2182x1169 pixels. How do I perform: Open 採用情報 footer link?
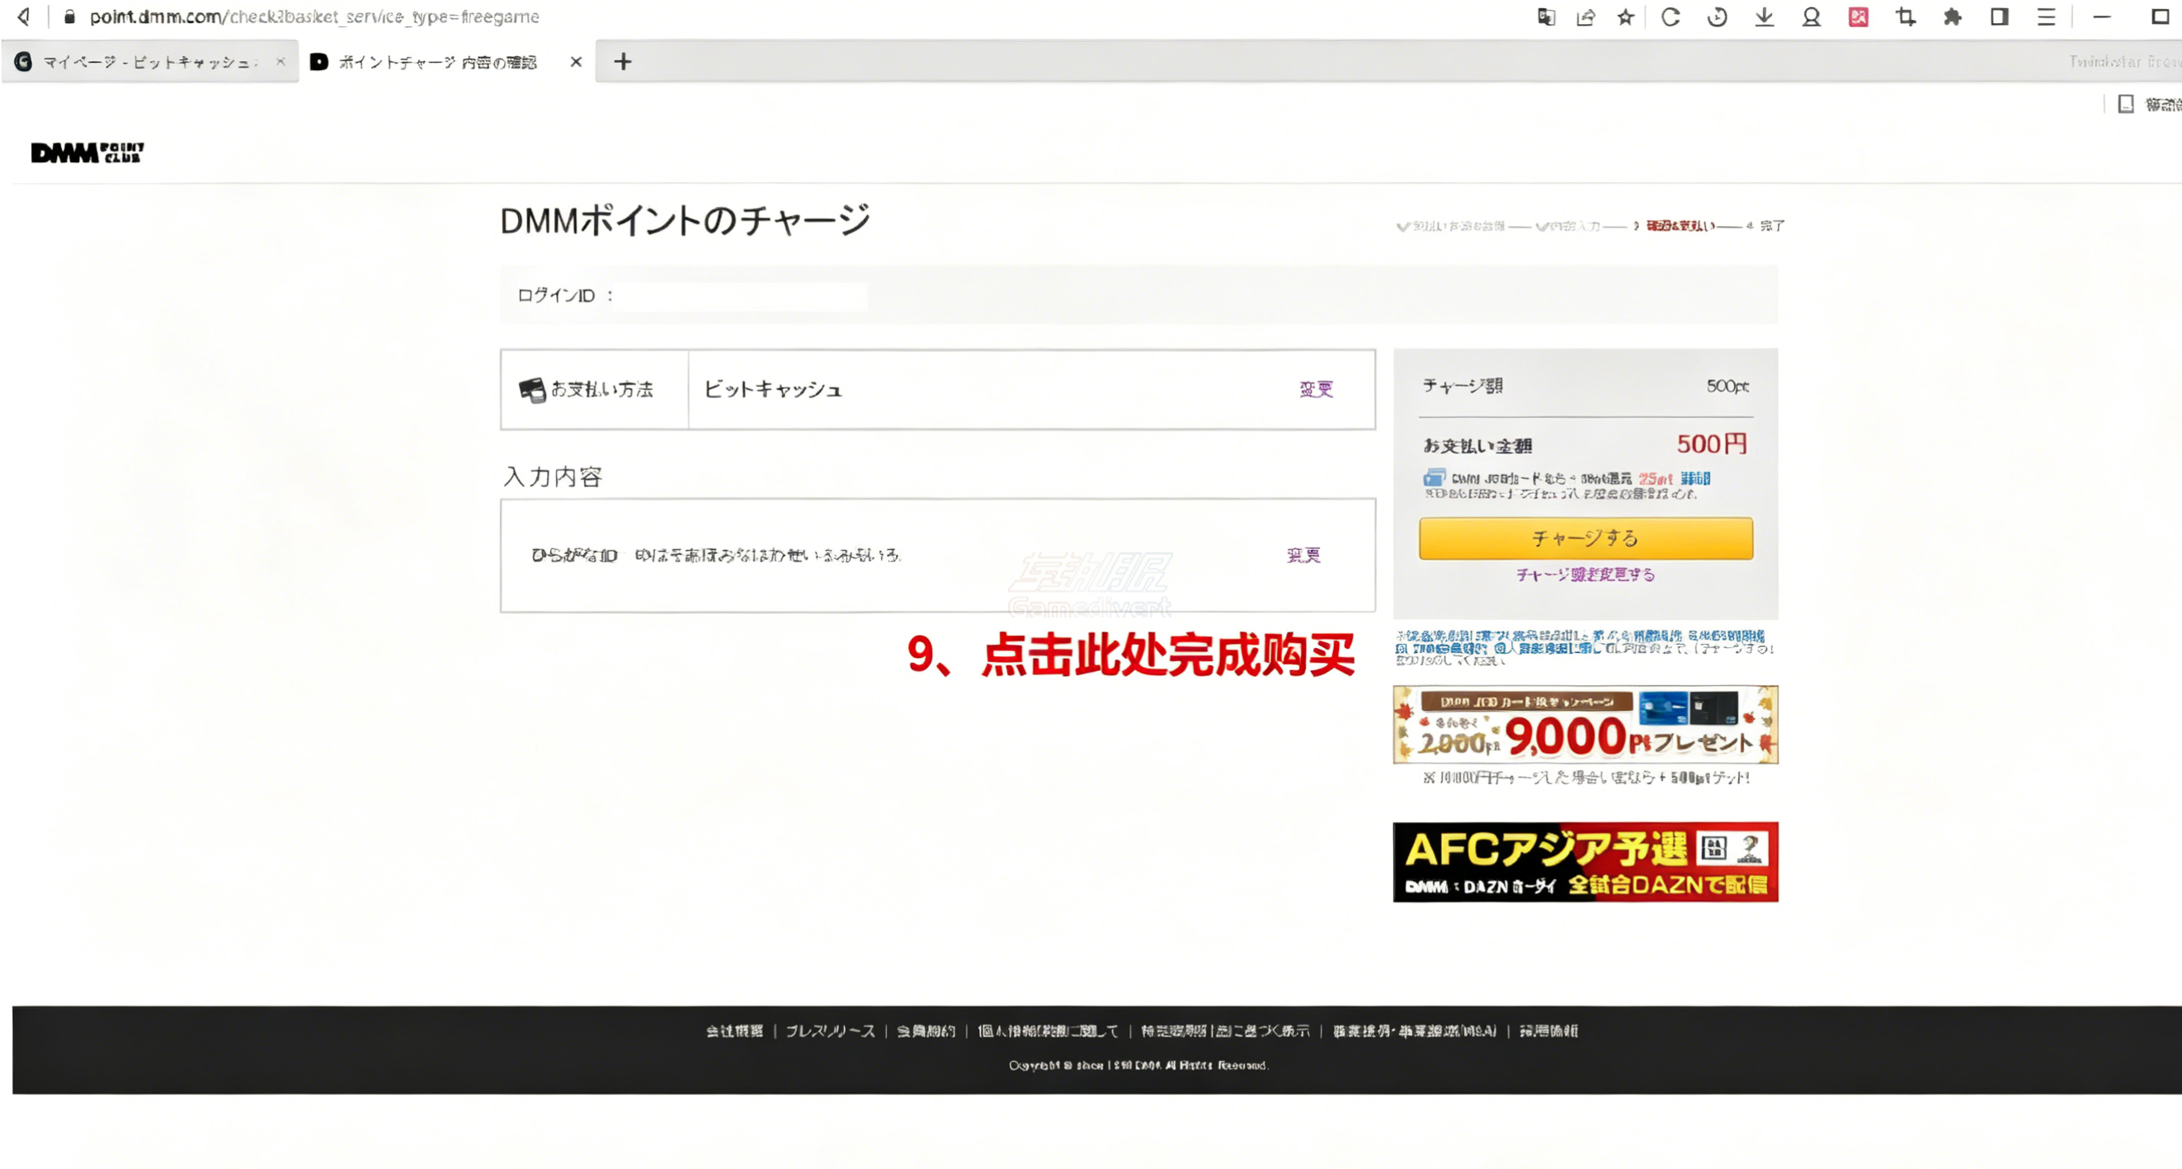[1548, 1031]
